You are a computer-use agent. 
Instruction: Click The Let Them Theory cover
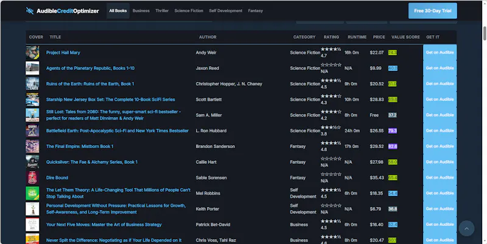coord(32,193)
